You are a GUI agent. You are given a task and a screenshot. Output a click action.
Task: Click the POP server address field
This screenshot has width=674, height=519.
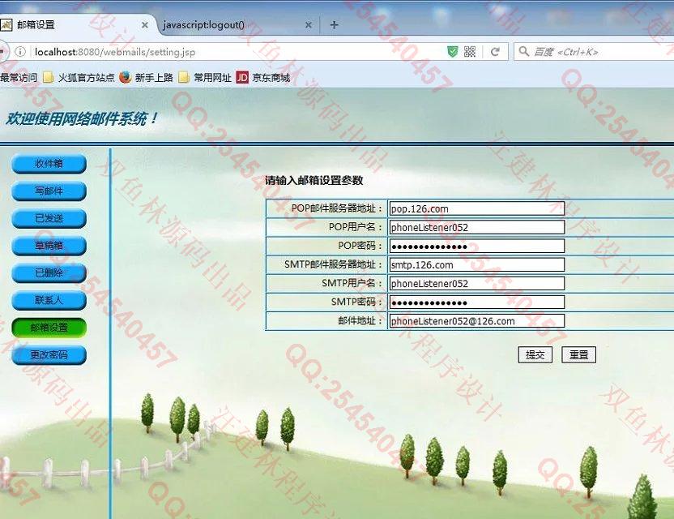pos(476,208)
